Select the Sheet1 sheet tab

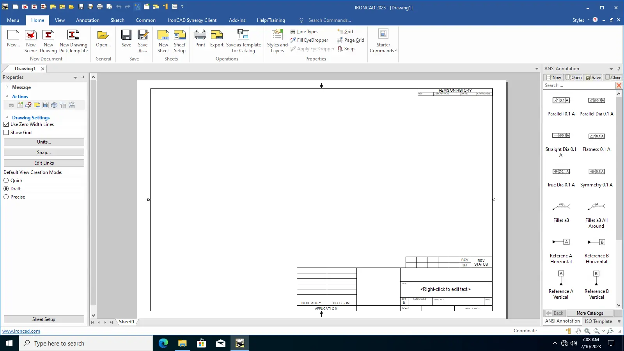tap(126, 322)
